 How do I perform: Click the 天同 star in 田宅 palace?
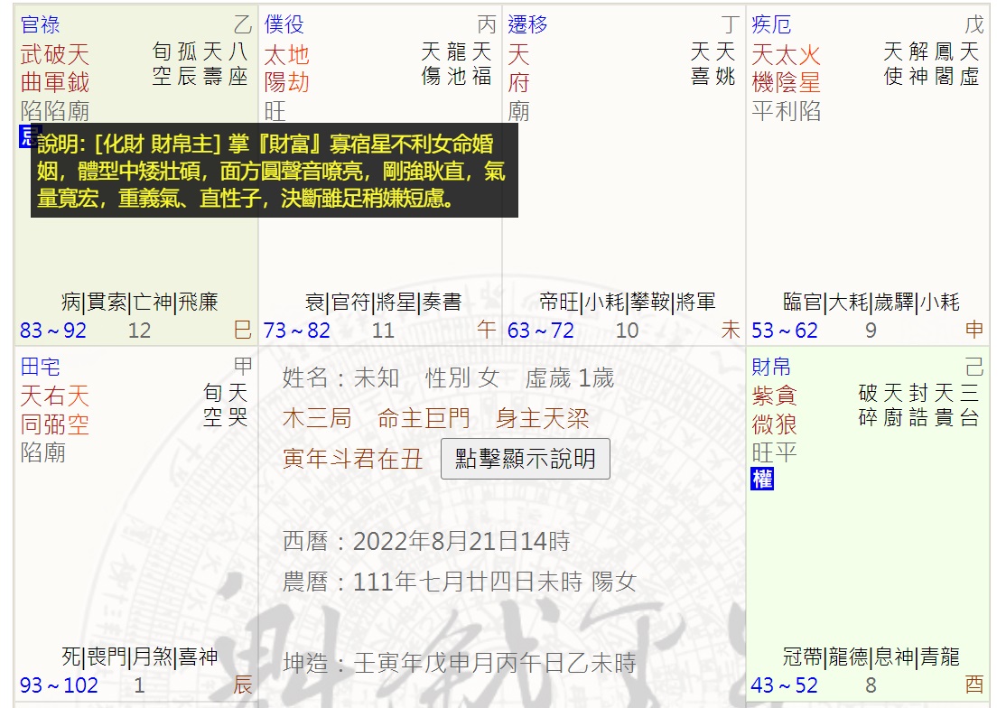[x=32, y=410]
